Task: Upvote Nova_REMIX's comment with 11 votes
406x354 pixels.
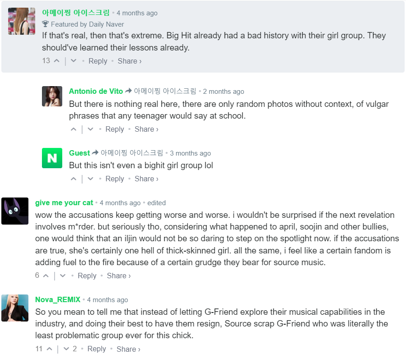Action: pos(50,349)
